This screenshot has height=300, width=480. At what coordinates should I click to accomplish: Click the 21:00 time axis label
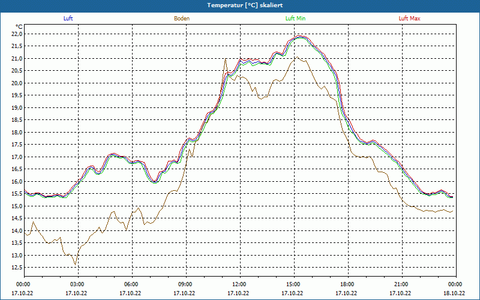click(400, 284)
